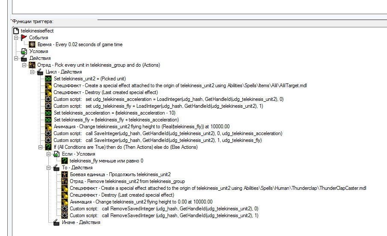The height and width of the screenshot is (236, 387).
Task: Click icon of ThunderClapCaster.mdl special effect row
Action: pyautogui.click(x=65, y=188)
